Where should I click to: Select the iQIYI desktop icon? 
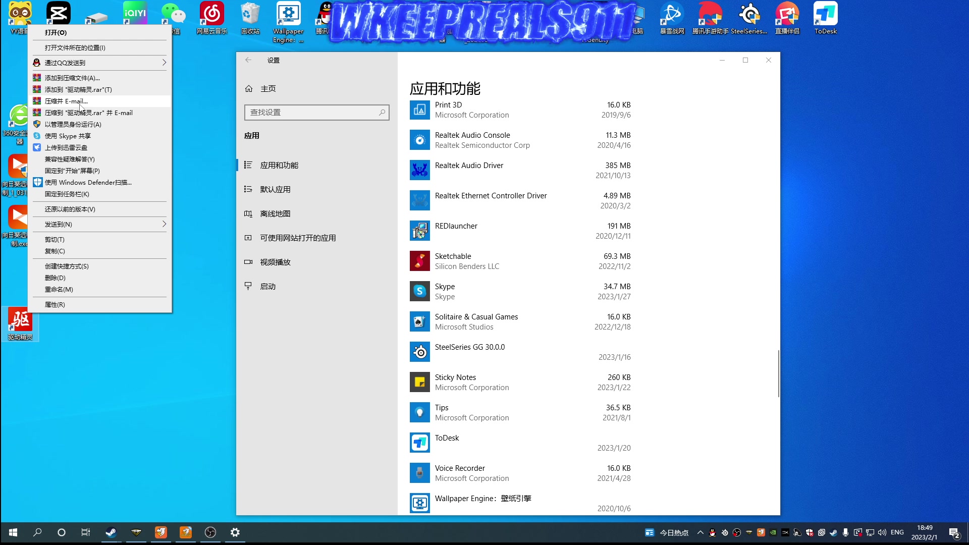click(x=135, y=13)
